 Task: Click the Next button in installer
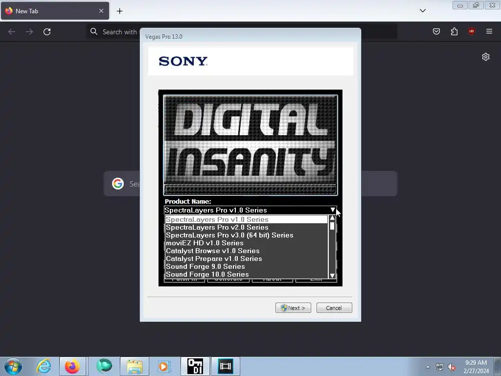pos(293,308)
